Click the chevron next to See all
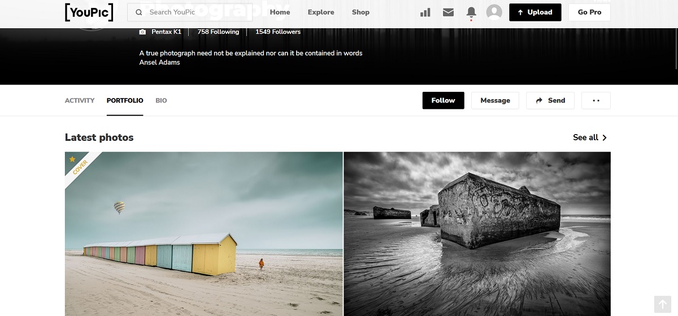 [605, 137]
